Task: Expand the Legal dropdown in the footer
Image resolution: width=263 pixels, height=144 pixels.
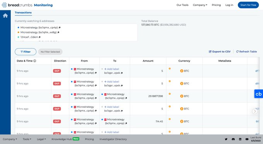Action: pyautogui.click(x=41, y=139)
